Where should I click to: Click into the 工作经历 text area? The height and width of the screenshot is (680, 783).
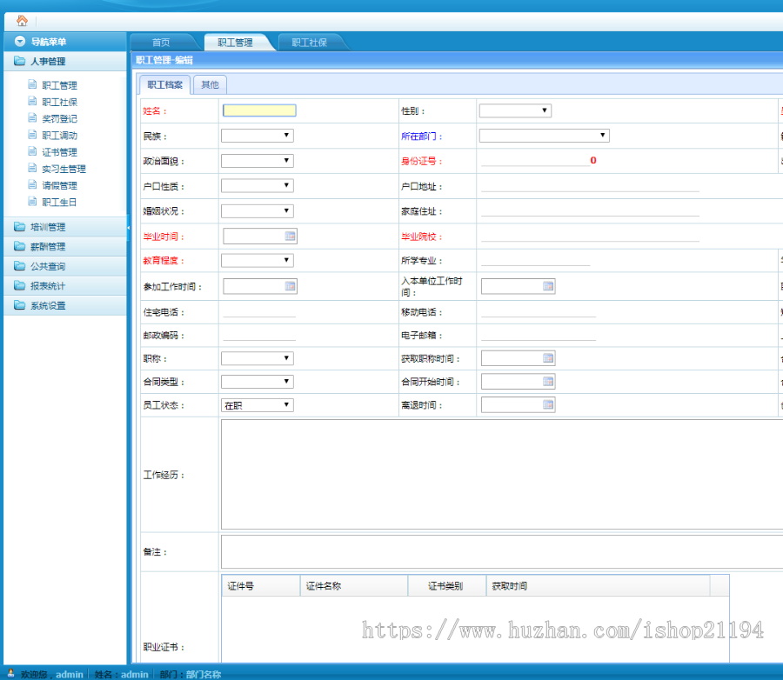(x=502, y=474)
